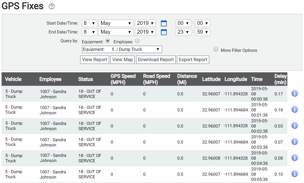Screen dimensions: 304x183
Task: Open the End Time hour dropdown
Action: pyautogui.click(x=183, y=32)
